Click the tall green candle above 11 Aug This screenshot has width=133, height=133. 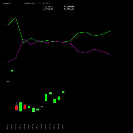[x=20, y=107]
